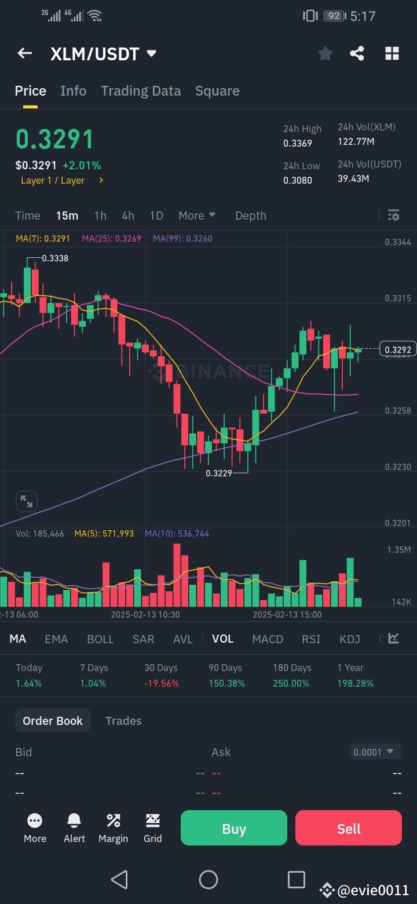The image size is (417, 904).
Task: Go back using the arrow at top left
Action: click(24, 53)
